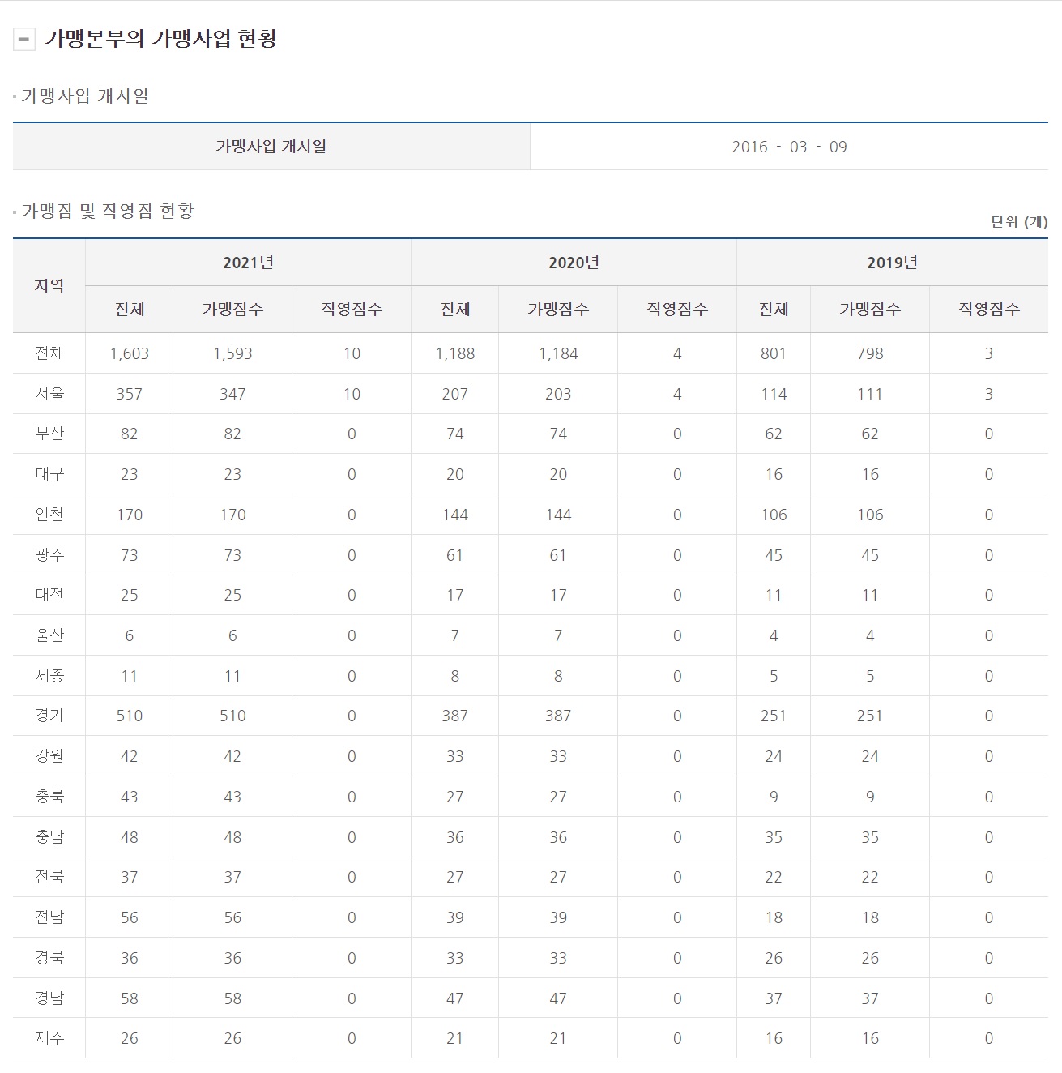Click the 2020 franchise count 1,184
Screen dimensions: 1062x1073
pos(558,353)
